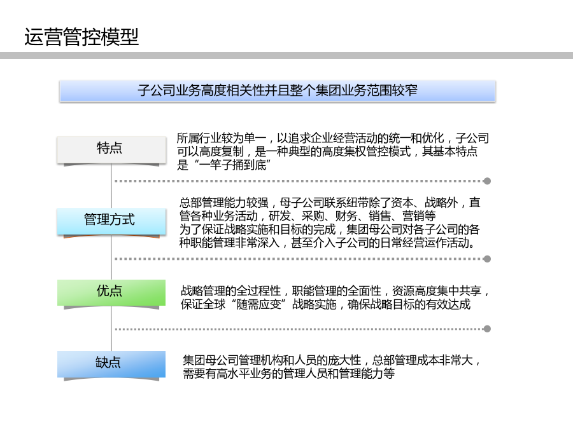The width and height of the screenshot is (573, 429).
Task: Click the slide title 运营管控模型
Action: [81, 37]
